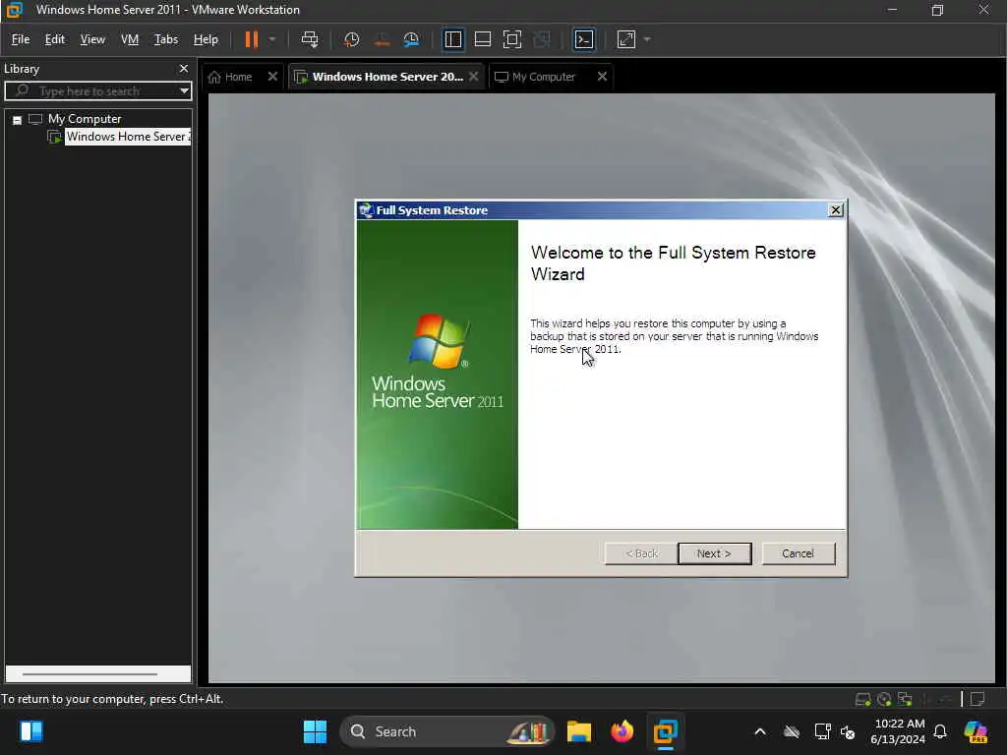Open the VM menu
The height and width of the screenshot is (755, 1007).
pyautogui.click(x=130, y=39)
